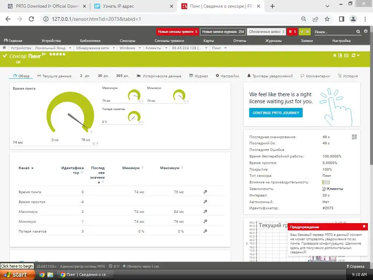Click the envelope email icon in sensor header
Screen dimensions: 373x280
click(x=346, y=55)
